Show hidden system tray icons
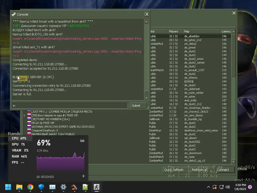Image resolution: width=257 pixels, height=193 pixels. click(x=209, y=187)
